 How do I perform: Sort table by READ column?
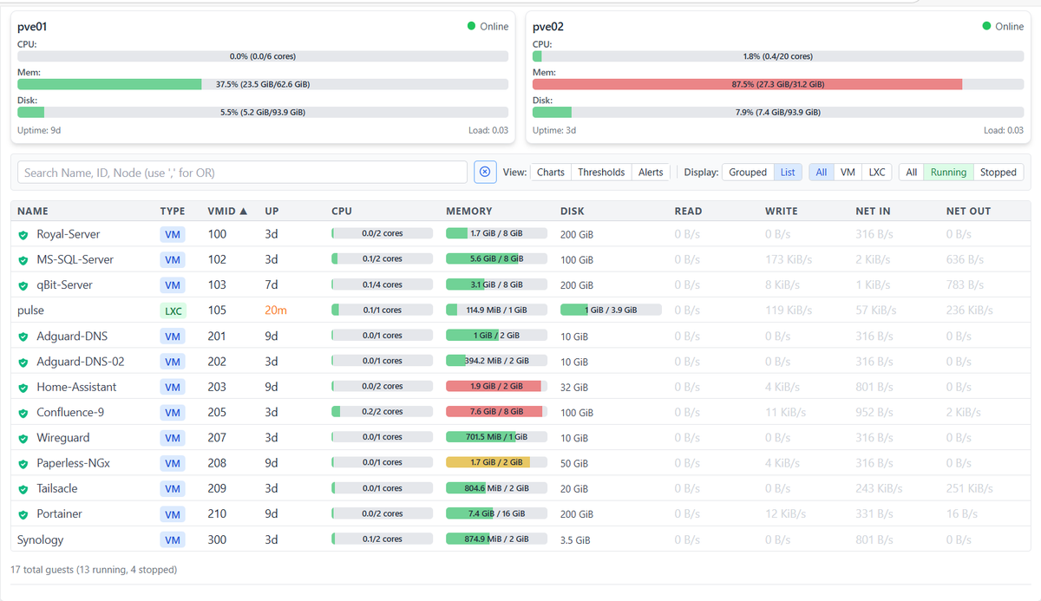pos(689,211)
